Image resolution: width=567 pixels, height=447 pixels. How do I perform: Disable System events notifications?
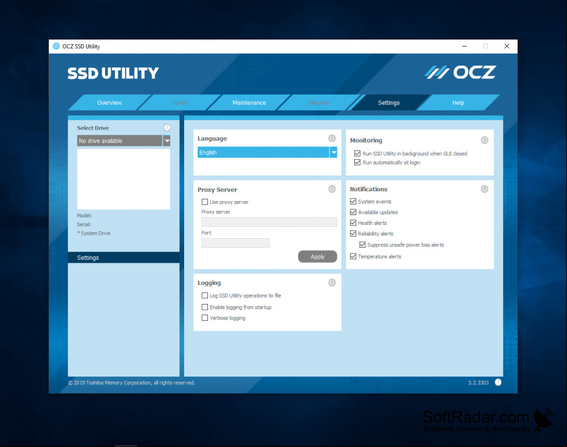point(353,201)
